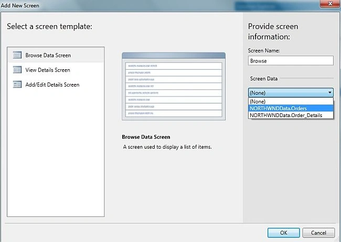This screenshot has width=341, height=242.
Task: Click the 'Screen Name:' label
Action: [x=263, y=50]
